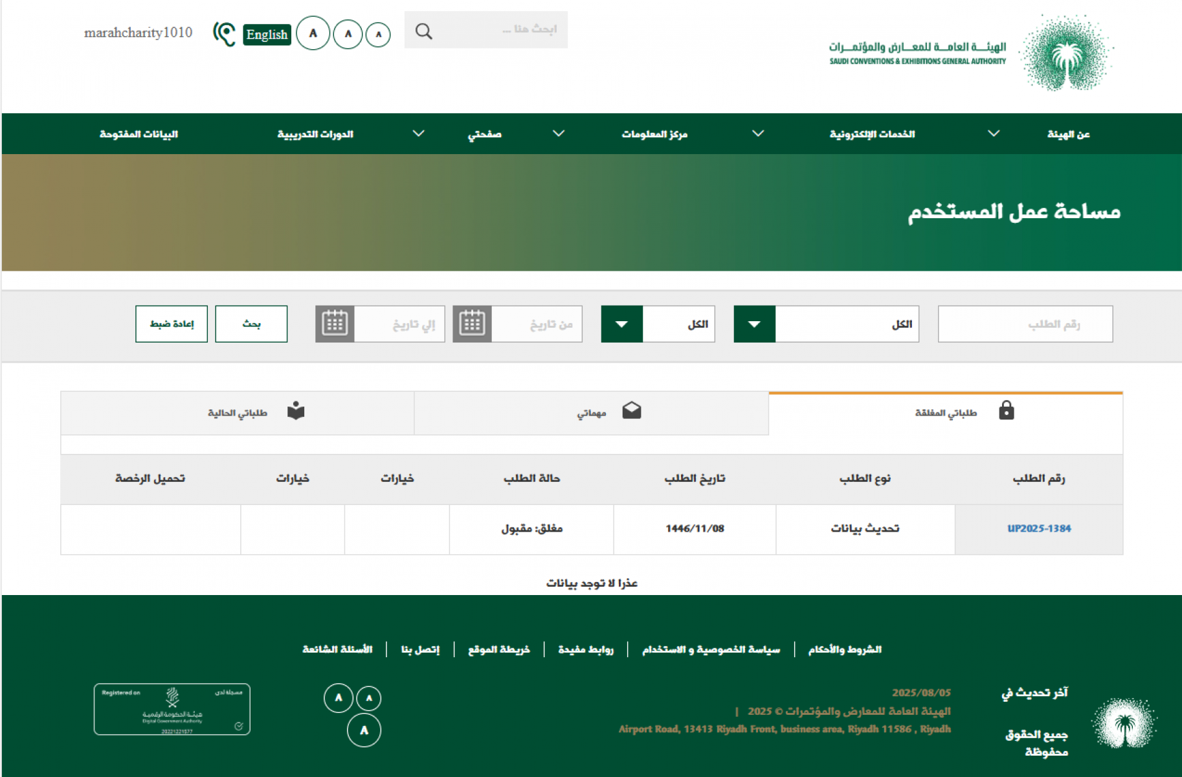Click the 'بحث' search button
The image size is (1182, 777).
(x=251, y=324)
